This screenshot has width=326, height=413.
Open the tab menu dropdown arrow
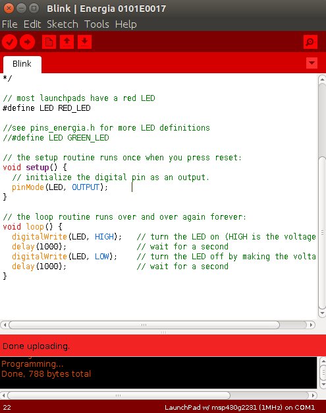point(312,63)
